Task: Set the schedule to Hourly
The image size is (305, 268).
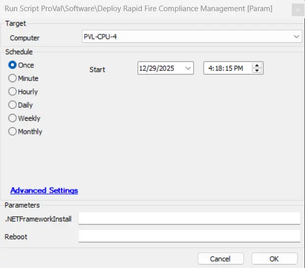Action: pos(13,92)
